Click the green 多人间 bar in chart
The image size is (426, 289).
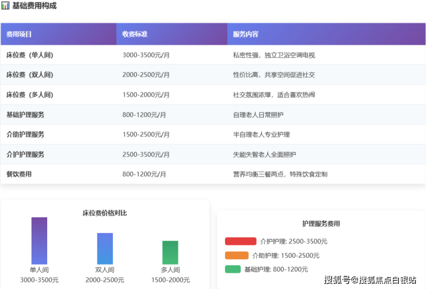pyautogui.click(x=170, y=253)
